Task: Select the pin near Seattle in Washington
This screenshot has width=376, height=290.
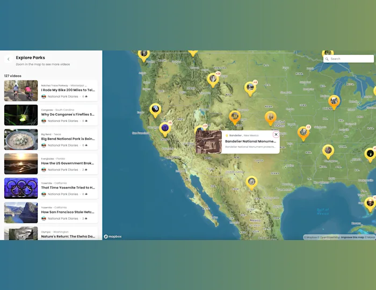Action: tap(143, 56)
